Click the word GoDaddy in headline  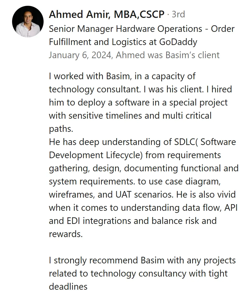click(178, 42)
